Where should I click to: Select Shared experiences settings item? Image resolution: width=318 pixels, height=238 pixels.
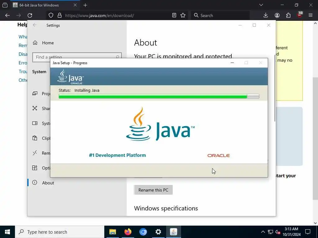(41, 108)
